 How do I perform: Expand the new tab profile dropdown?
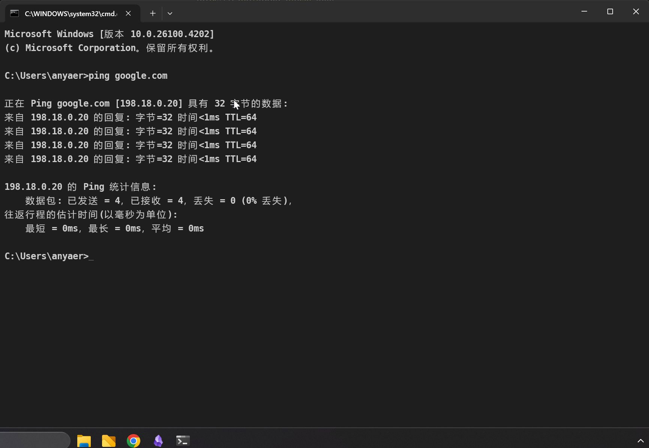tap(170, 14)
